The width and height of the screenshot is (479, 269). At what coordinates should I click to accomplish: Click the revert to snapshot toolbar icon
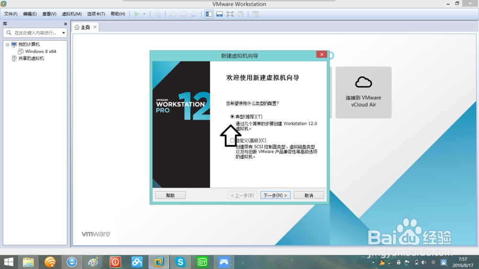(183, 14)
